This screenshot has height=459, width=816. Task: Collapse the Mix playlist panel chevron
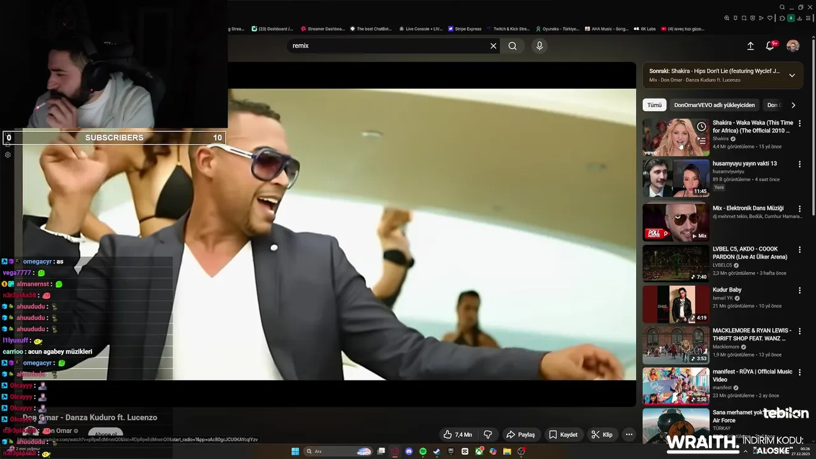click(792, 75)
